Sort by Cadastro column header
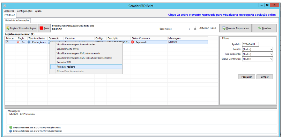The image size is (282, 137). [79, 38]
